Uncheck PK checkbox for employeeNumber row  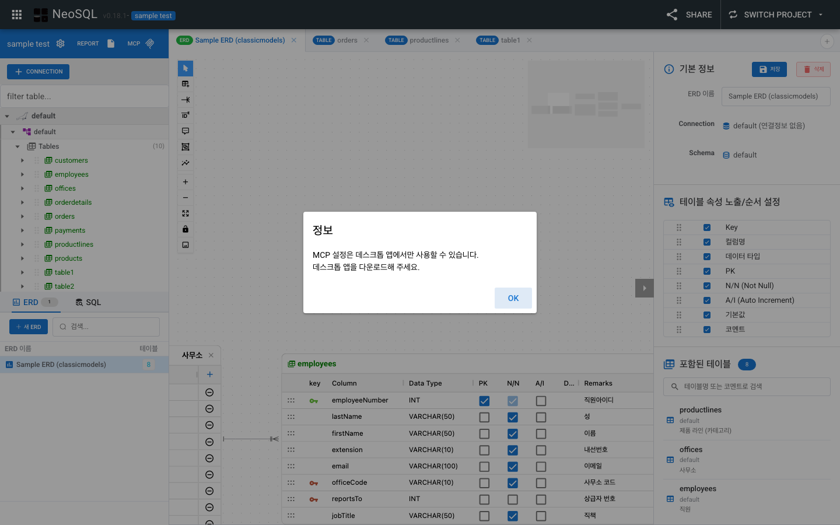tap(484, 401)
